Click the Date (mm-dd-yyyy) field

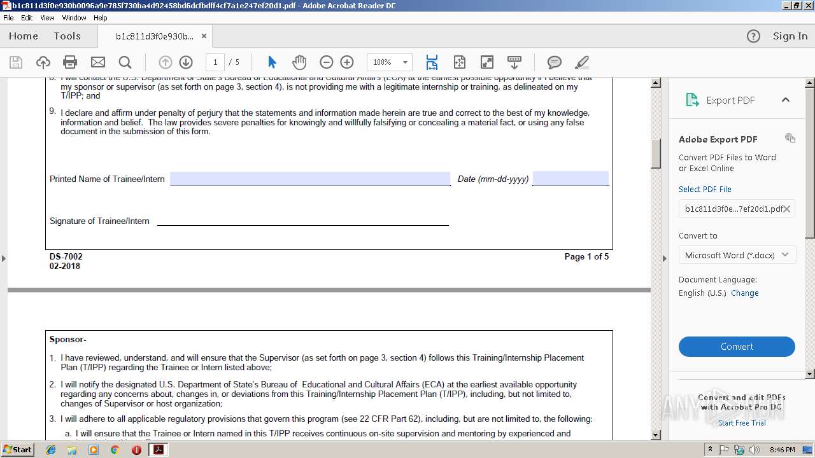pyautogui.click(x=570, y=178)
